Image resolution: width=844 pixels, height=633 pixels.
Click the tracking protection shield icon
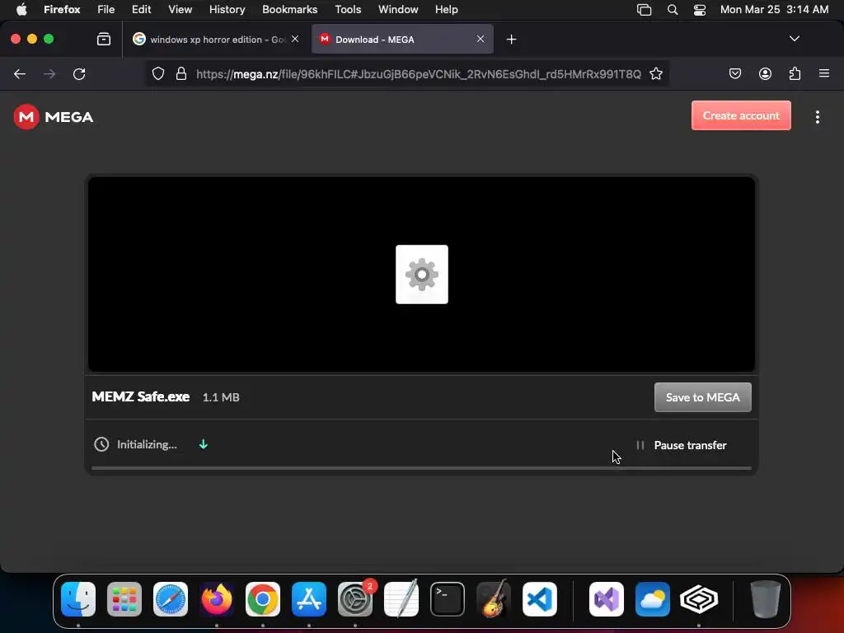[x=157, y=73]
